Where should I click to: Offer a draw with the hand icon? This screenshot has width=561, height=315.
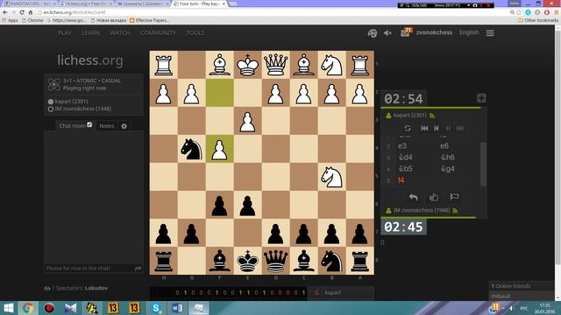(434, 197)
